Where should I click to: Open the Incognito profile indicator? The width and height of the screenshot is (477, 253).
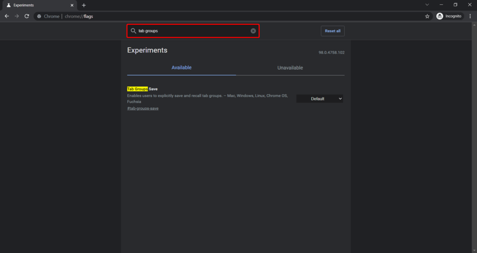click(449, 16)
